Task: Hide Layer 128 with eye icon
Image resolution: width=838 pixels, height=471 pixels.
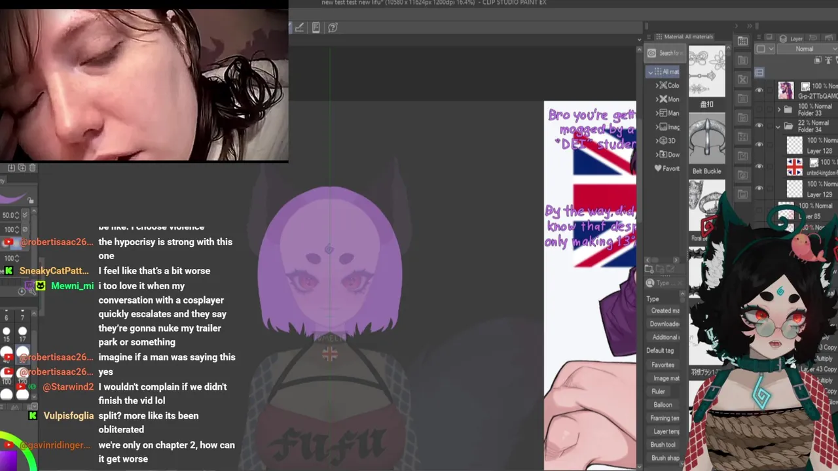Action: pyautogui.click(x=759, y=145)
